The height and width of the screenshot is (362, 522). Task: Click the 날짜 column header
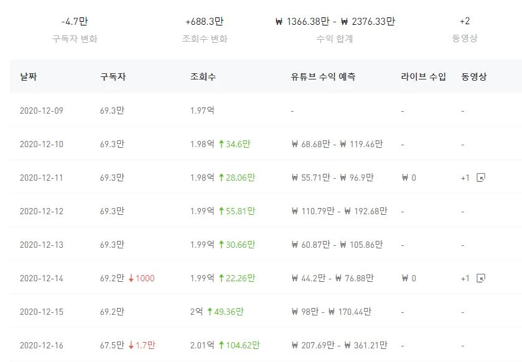click(x=29, y=77)
